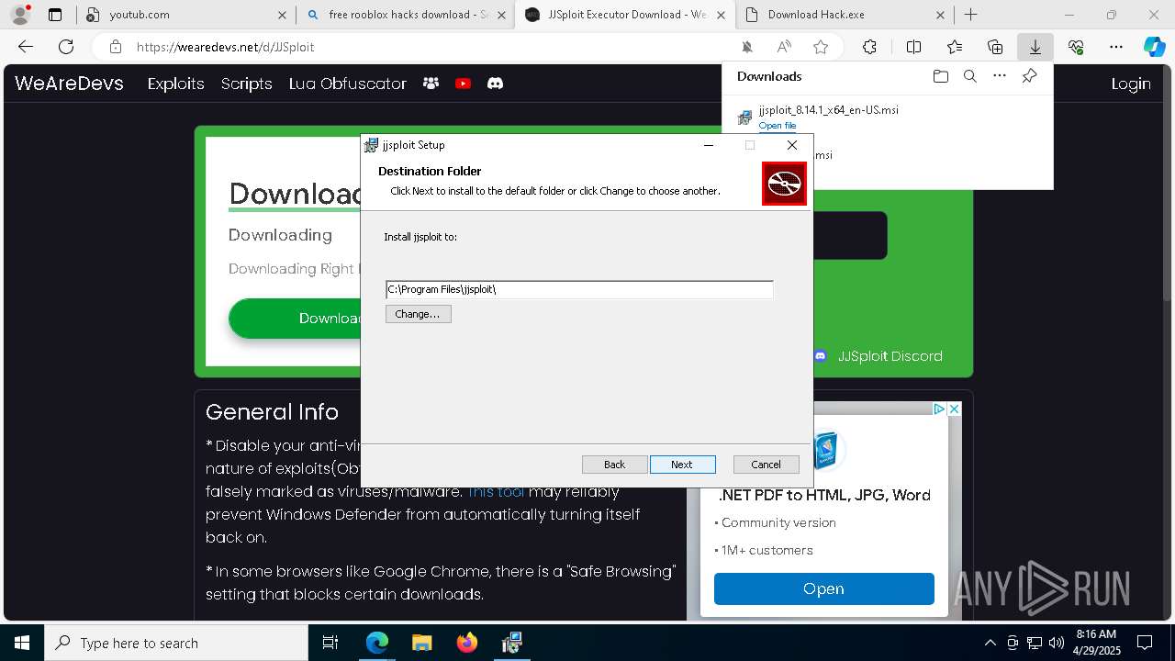The image size is (1175, 661).
Task: Open the Lua Obfuscator menu item
Action: pos(347,84)
